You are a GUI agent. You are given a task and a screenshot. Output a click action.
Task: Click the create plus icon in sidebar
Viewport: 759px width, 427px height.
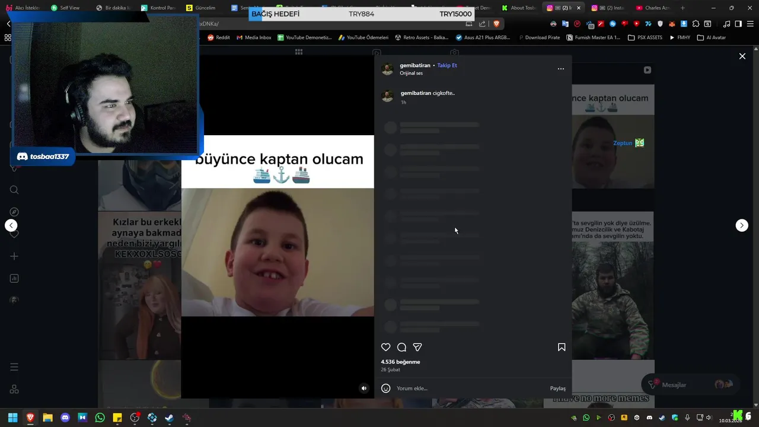pos(14,256)
